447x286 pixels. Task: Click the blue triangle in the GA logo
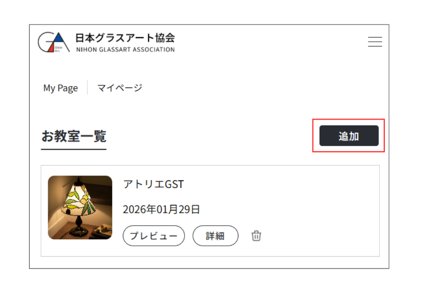pyautogui.click(x=58, y=38)
